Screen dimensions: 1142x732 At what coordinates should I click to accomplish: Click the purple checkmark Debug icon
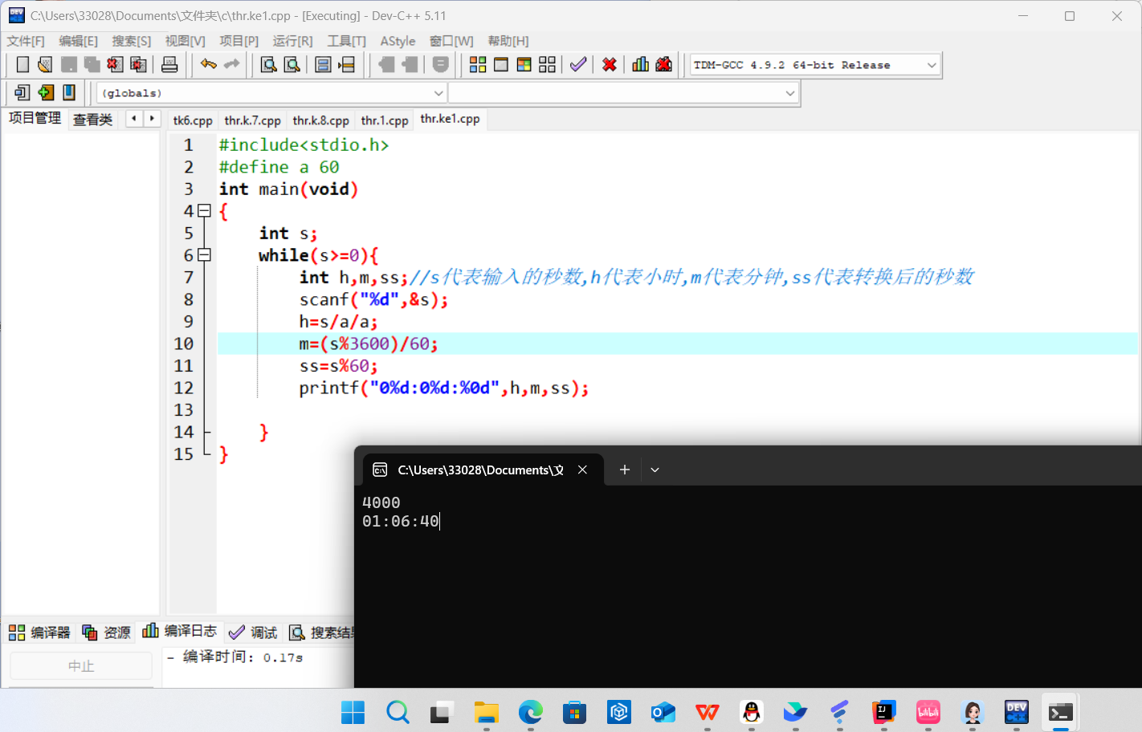pos(578,65)
